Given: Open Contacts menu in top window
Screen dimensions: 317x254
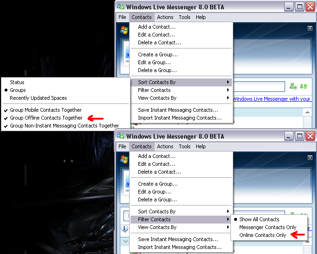Looking at the screenshot, I should coord(142,17).
